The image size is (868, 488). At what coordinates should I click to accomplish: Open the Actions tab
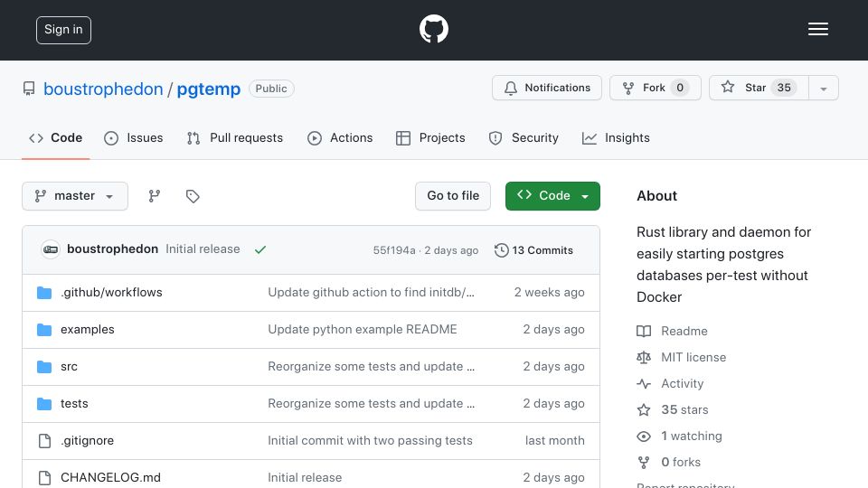coord(340,137)
